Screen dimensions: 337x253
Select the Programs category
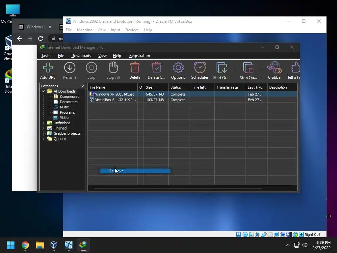(67, 112)
